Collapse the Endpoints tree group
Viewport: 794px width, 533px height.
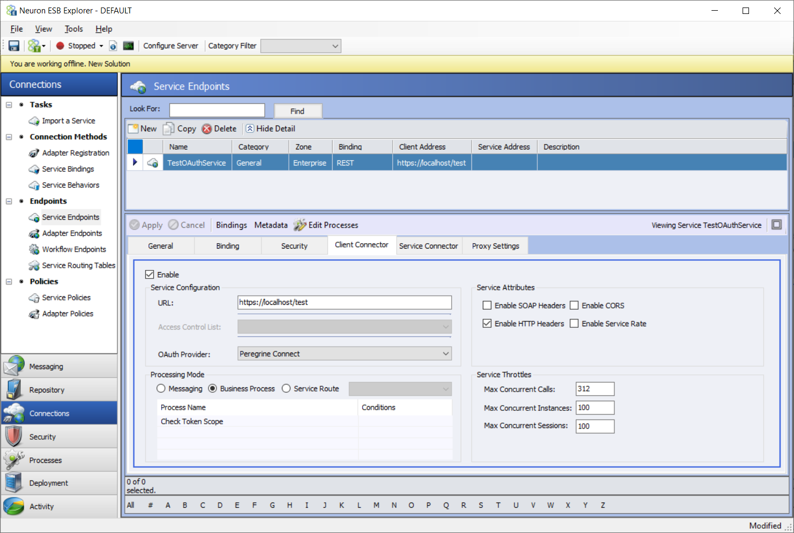tap(9, 201)
